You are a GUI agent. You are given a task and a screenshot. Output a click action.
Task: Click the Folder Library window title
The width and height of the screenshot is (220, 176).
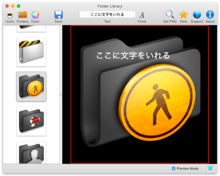coord(110,6)
